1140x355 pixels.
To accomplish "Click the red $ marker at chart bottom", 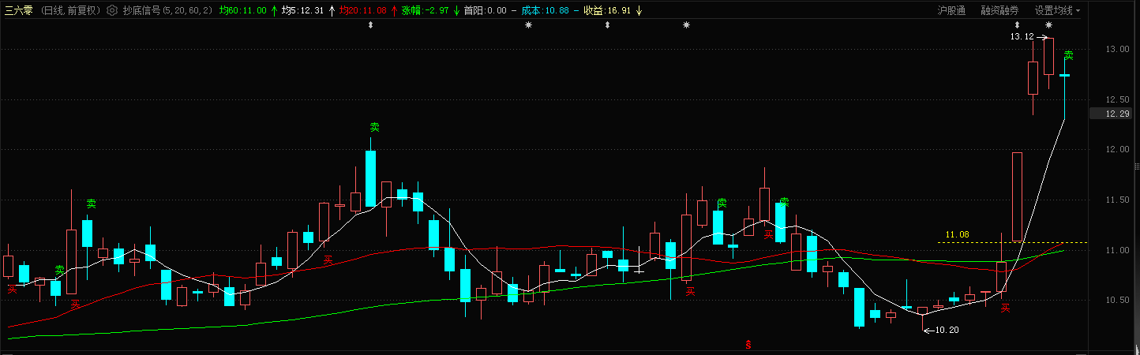I will coord(748,345).
